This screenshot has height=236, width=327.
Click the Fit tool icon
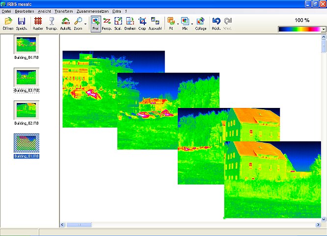[x=171, y=21]
